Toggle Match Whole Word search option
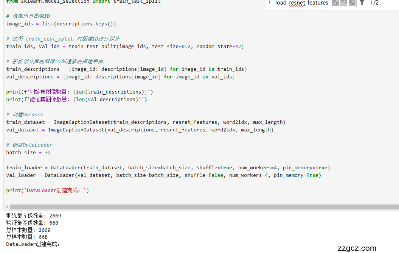399x253 pixels. pos(344,3)
